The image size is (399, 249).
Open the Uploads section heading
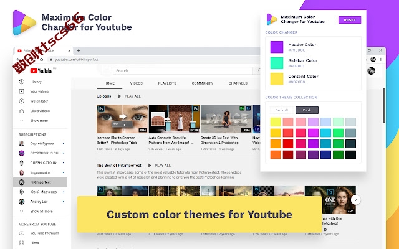tap(104, 96)
